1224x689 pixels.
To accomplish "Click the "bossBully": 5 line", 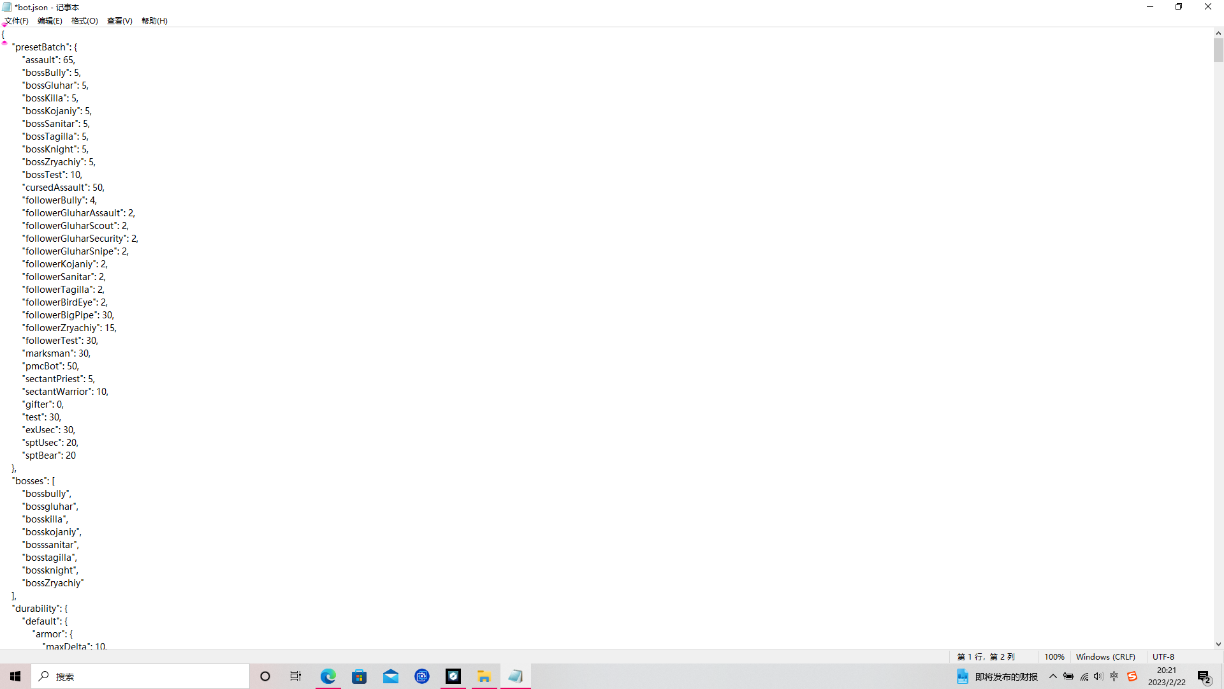I will (52, 73).
